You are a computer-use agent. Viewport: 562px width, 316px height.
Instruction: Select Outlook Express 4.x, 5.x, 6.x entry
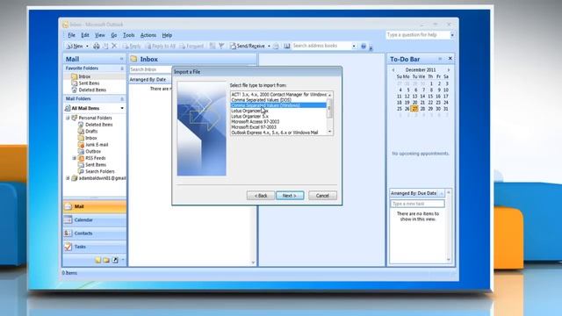[x=275, y=133]
